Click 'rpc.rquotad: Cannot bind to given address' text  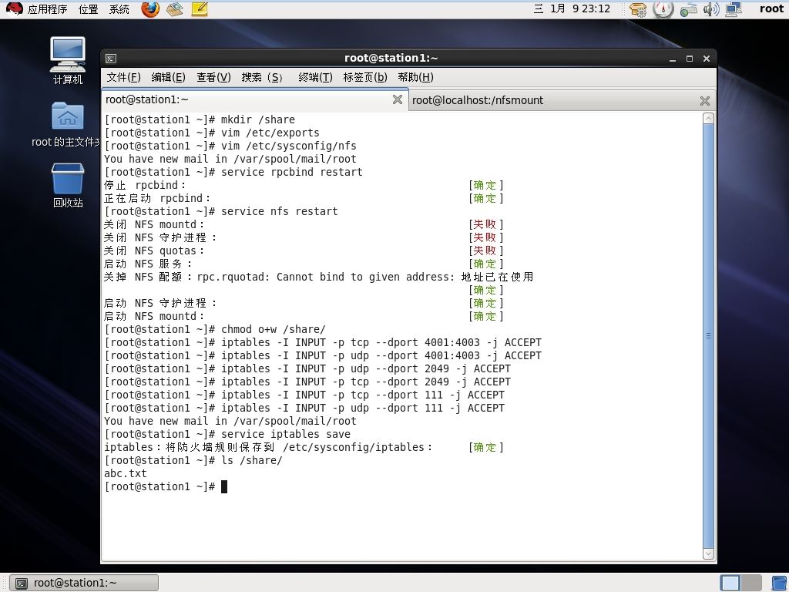pos(326,277)
